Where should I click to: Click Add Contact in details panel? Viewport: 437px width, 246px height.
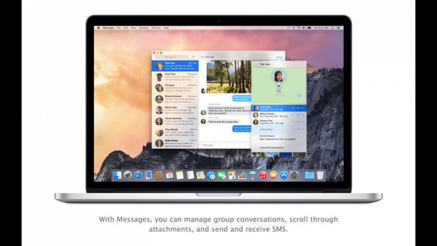267,129
